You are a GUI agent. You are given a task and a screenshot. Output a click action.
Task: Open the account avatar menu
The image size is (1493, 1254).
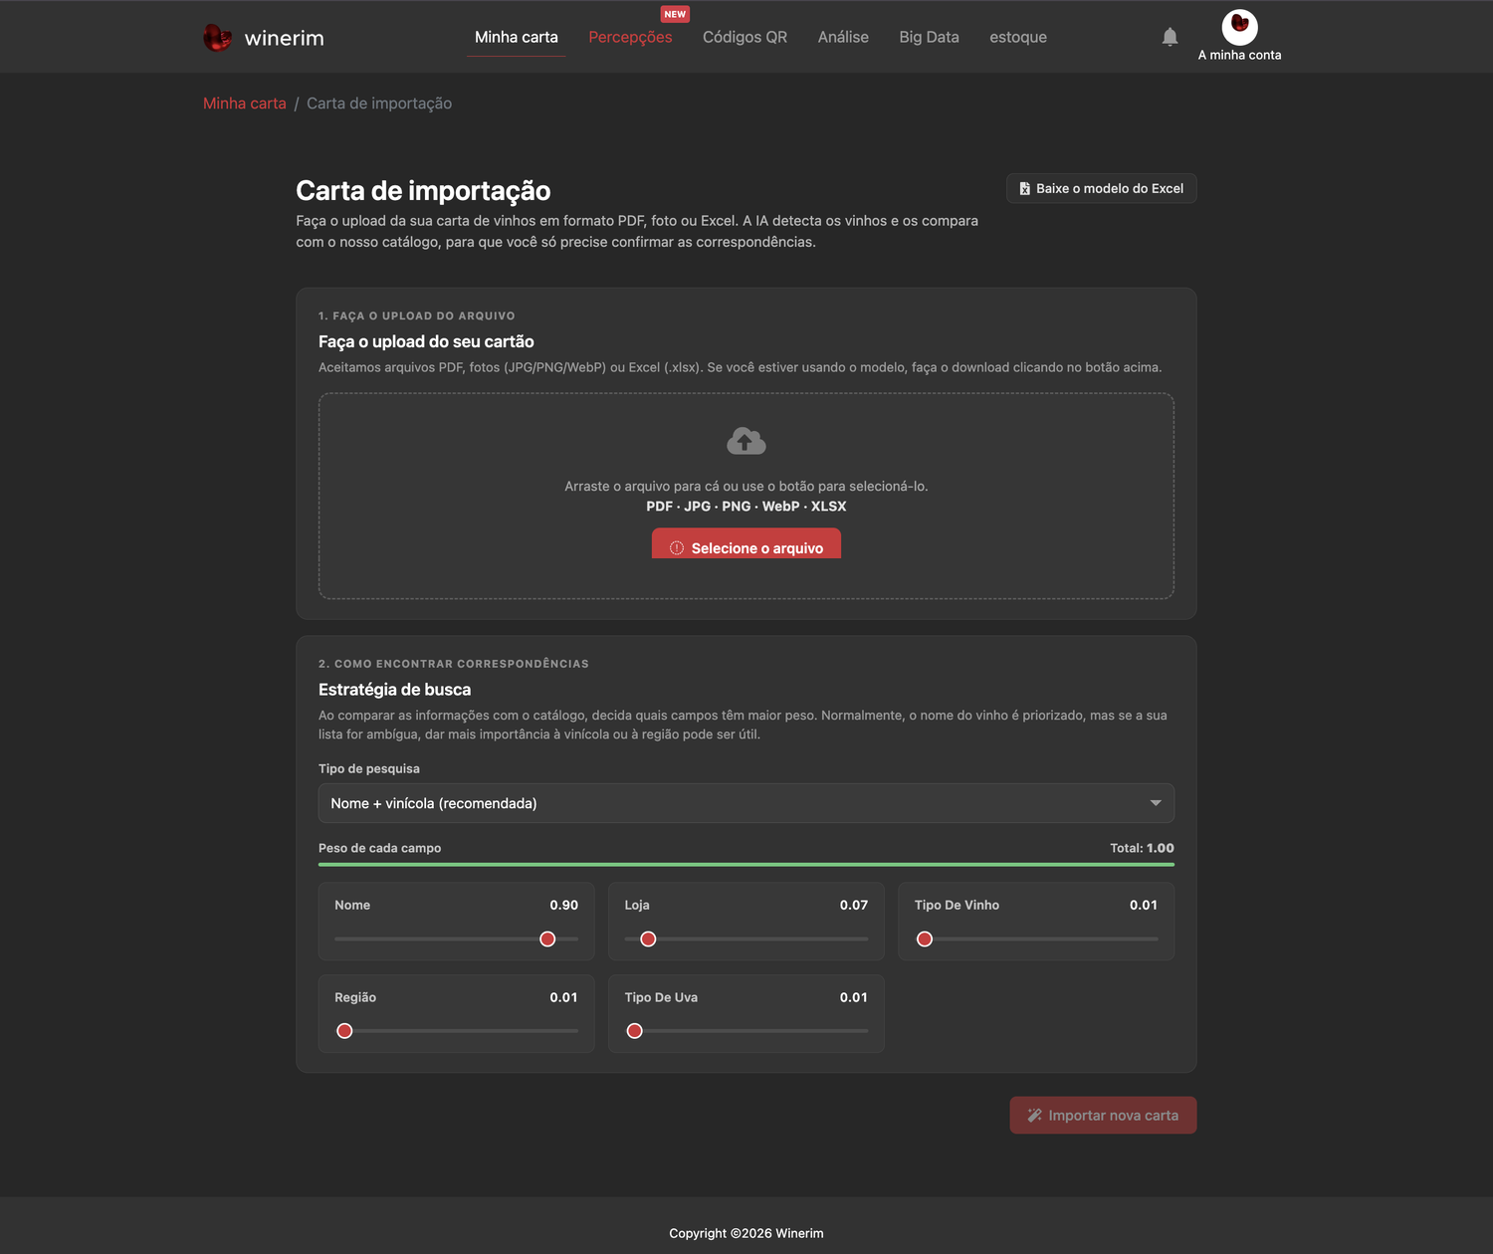(1239, 27)
